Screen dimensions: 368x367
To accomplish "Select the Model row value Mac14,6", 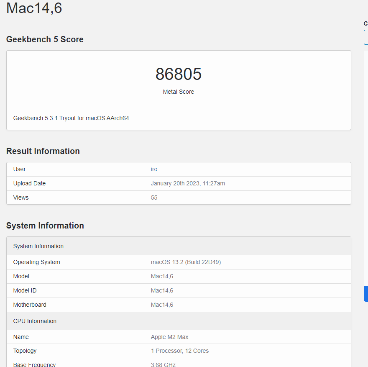I will [162, 276].
